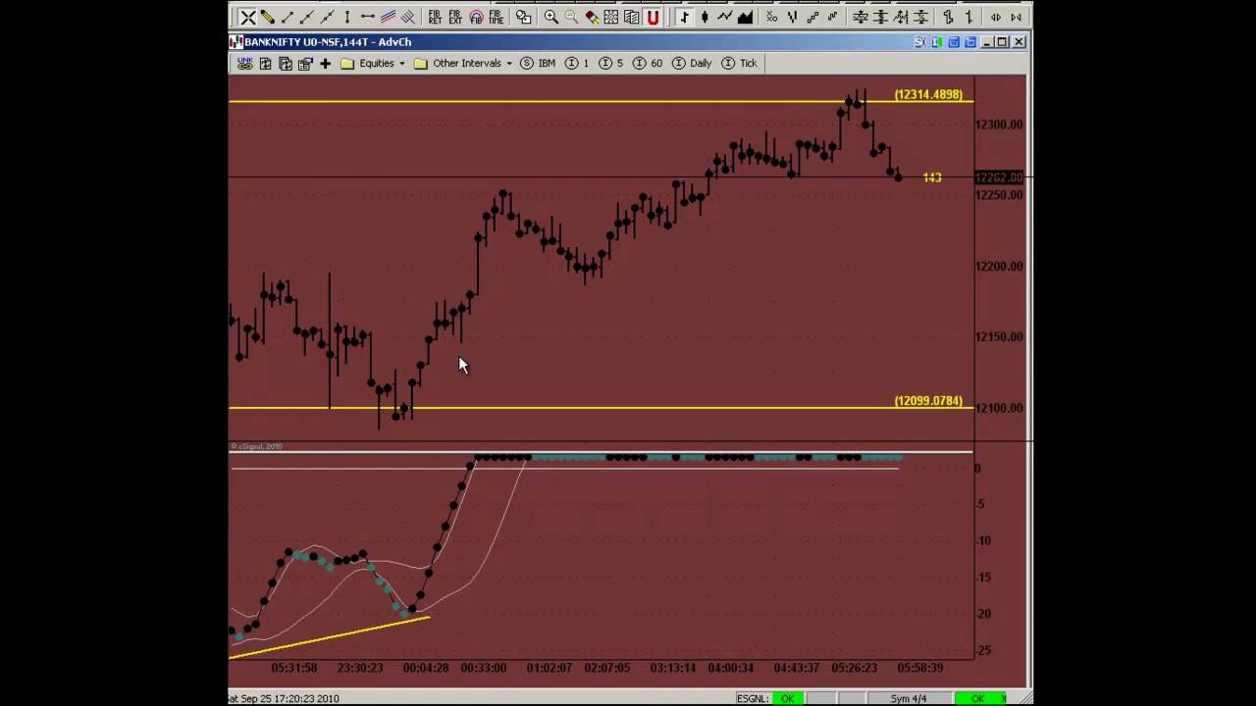Open the Equities dropdown
Image resolution: width=1256 pixels, height=706 pixels.
click(x=373, y=63)
